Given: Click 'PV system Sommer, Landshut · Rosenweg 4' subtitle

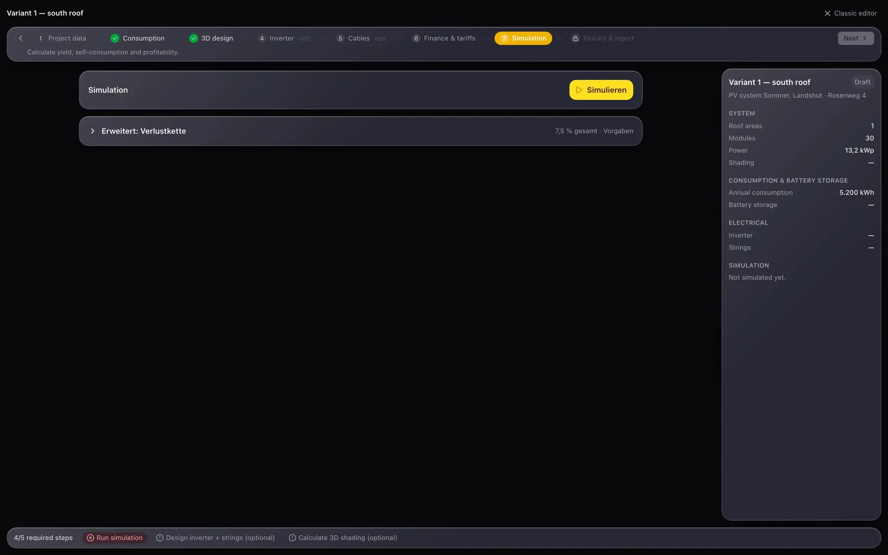Looking at the screenshot, I should click(797, 95).
